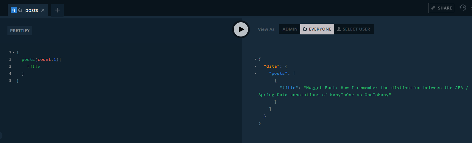This screenshot has width=472, height=143.
Task: Close the posts tab
Action: point(43,10)
